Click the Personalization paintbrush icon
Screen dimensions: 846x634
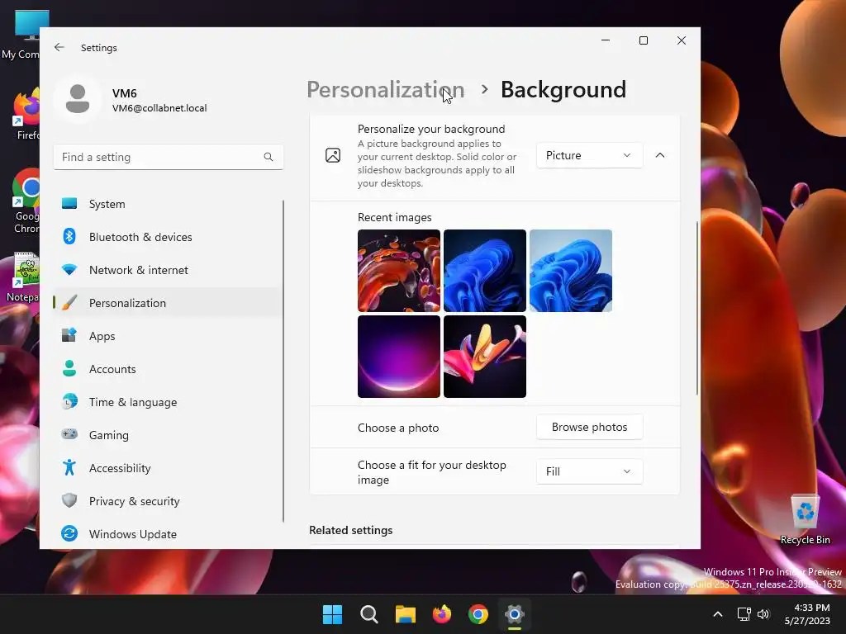69,302
